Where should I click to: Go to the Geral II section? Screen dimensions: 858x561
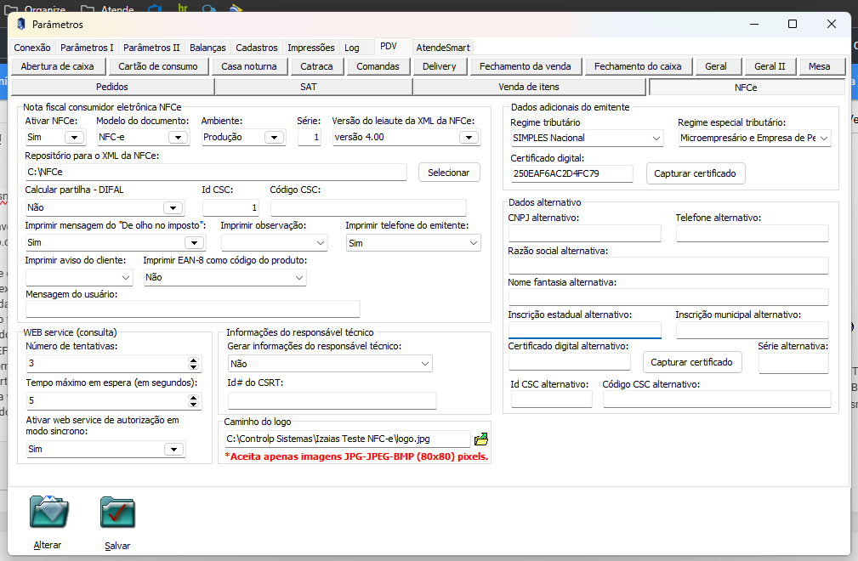pos(770,66)
